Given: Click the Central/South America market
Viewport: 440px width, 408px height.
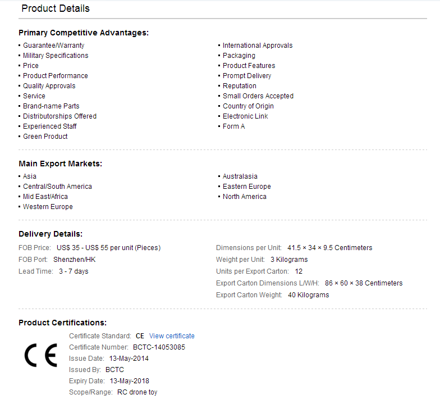Looking at the screenshot, I should point(57,187).
